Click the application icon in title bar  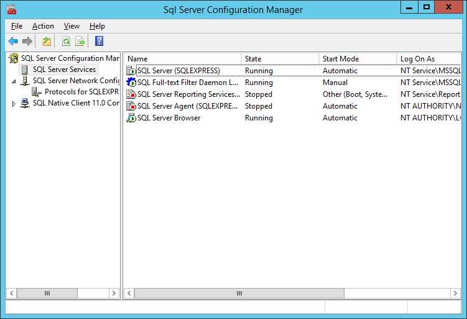[x=11, y=9]
